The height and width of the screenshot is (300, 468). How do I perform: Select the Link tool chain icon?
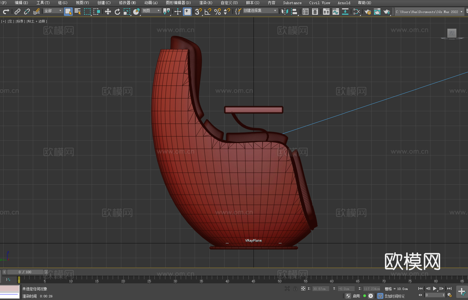[x=17, y=12]
